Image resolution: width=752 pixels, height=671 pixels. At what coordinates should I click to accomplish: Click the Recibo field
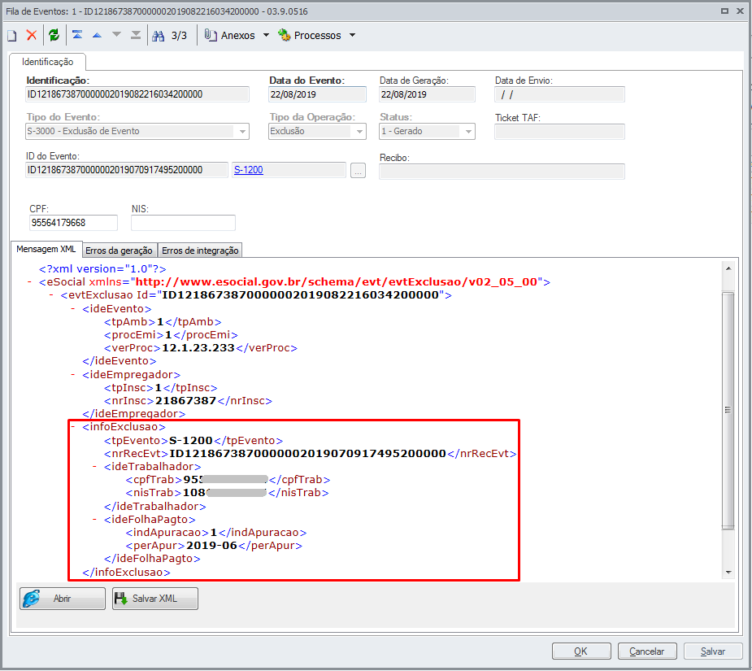coord(502,172)
